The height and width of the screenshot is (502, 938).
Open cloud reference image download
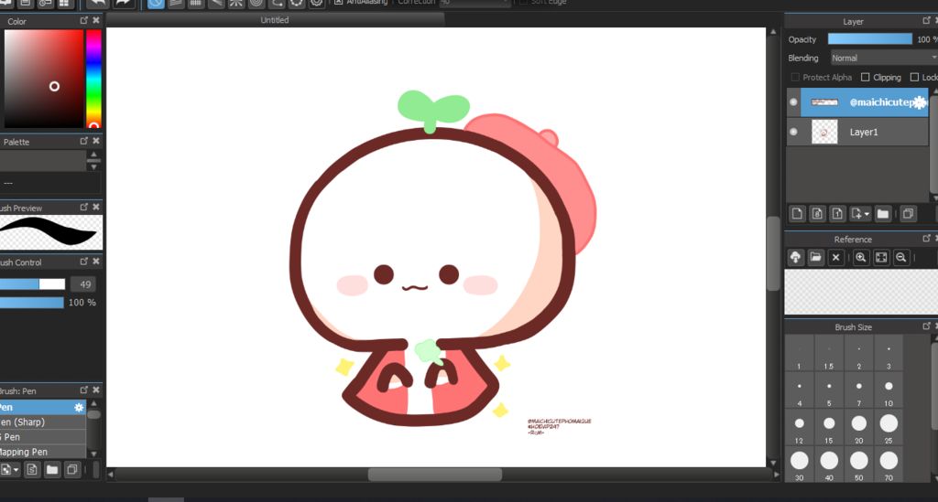(795, 257)
